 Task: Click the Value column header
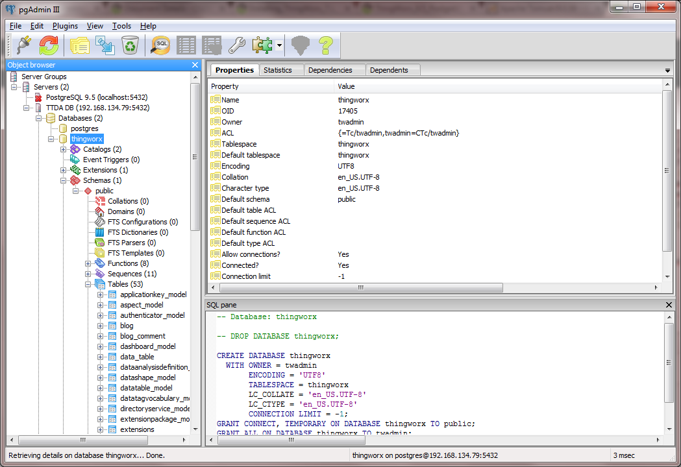click(x=498, y=86)
